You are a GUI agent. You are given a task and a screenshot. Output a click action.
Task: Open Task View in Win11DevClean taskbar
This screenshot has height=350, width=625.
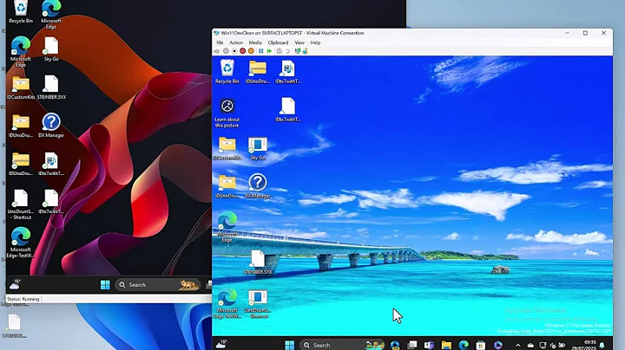point(411,345)
